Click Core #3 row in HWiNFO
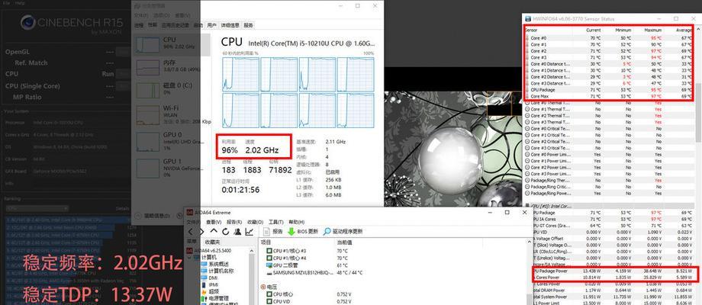The height and width of the screenshot is (305, 702). [x=610, y=57]
